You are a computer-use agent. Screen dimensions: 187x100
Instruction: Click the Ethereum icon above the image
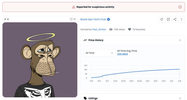(x=5, y=19)
